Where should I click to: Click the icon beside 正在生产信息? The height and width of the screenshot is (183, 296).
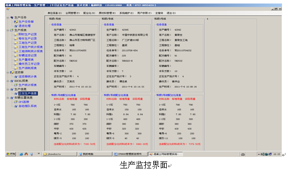16,93
